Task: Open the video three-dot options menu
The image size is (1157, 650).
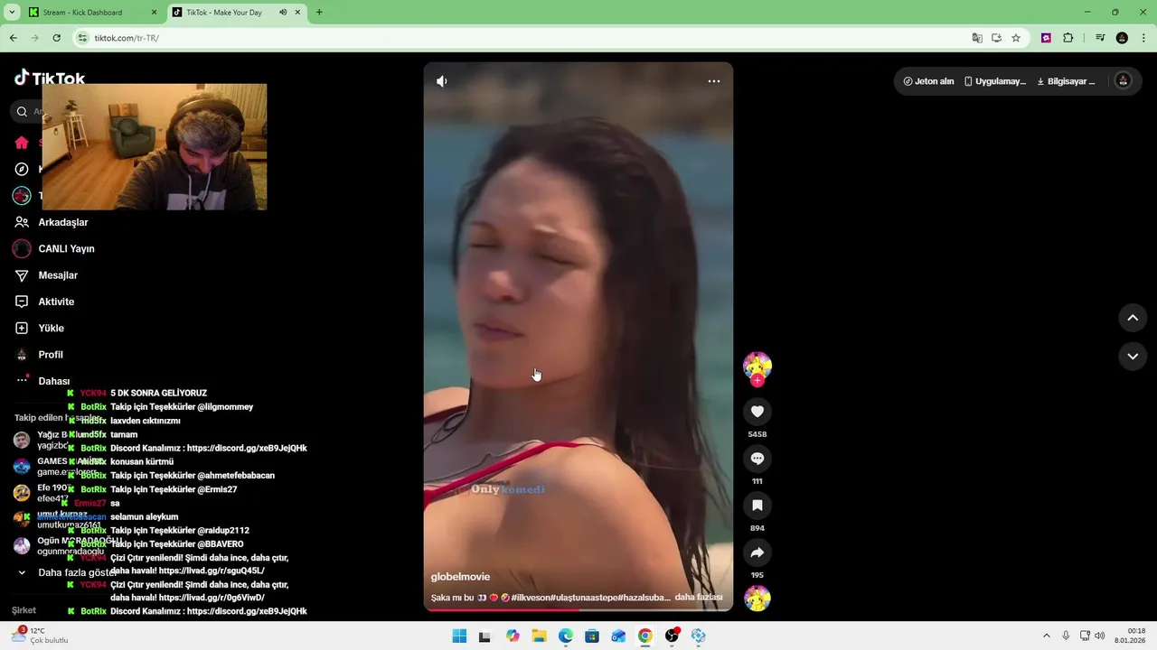Action: 714,81
